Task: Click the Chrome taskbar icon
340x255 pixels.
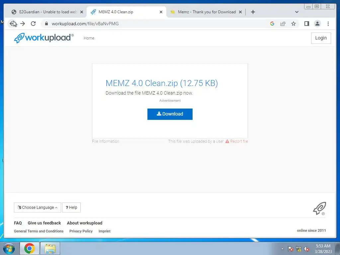Action: (30, 248)
